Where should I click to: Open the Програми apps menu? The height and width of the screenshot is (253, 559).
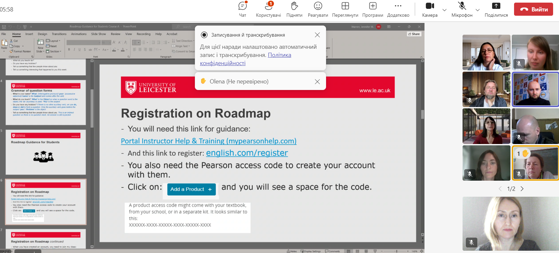[373, 9]
